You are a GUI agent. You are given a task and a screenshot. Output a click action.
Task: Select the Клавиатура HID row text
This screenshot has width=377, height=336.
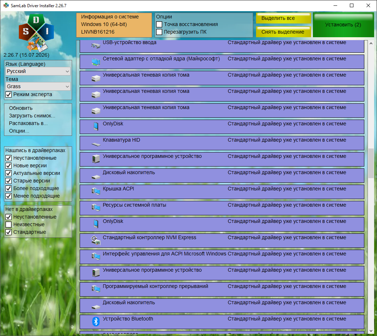tap(121, 140)
